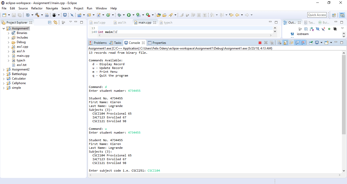Click the Open Perspective icon

334,15
